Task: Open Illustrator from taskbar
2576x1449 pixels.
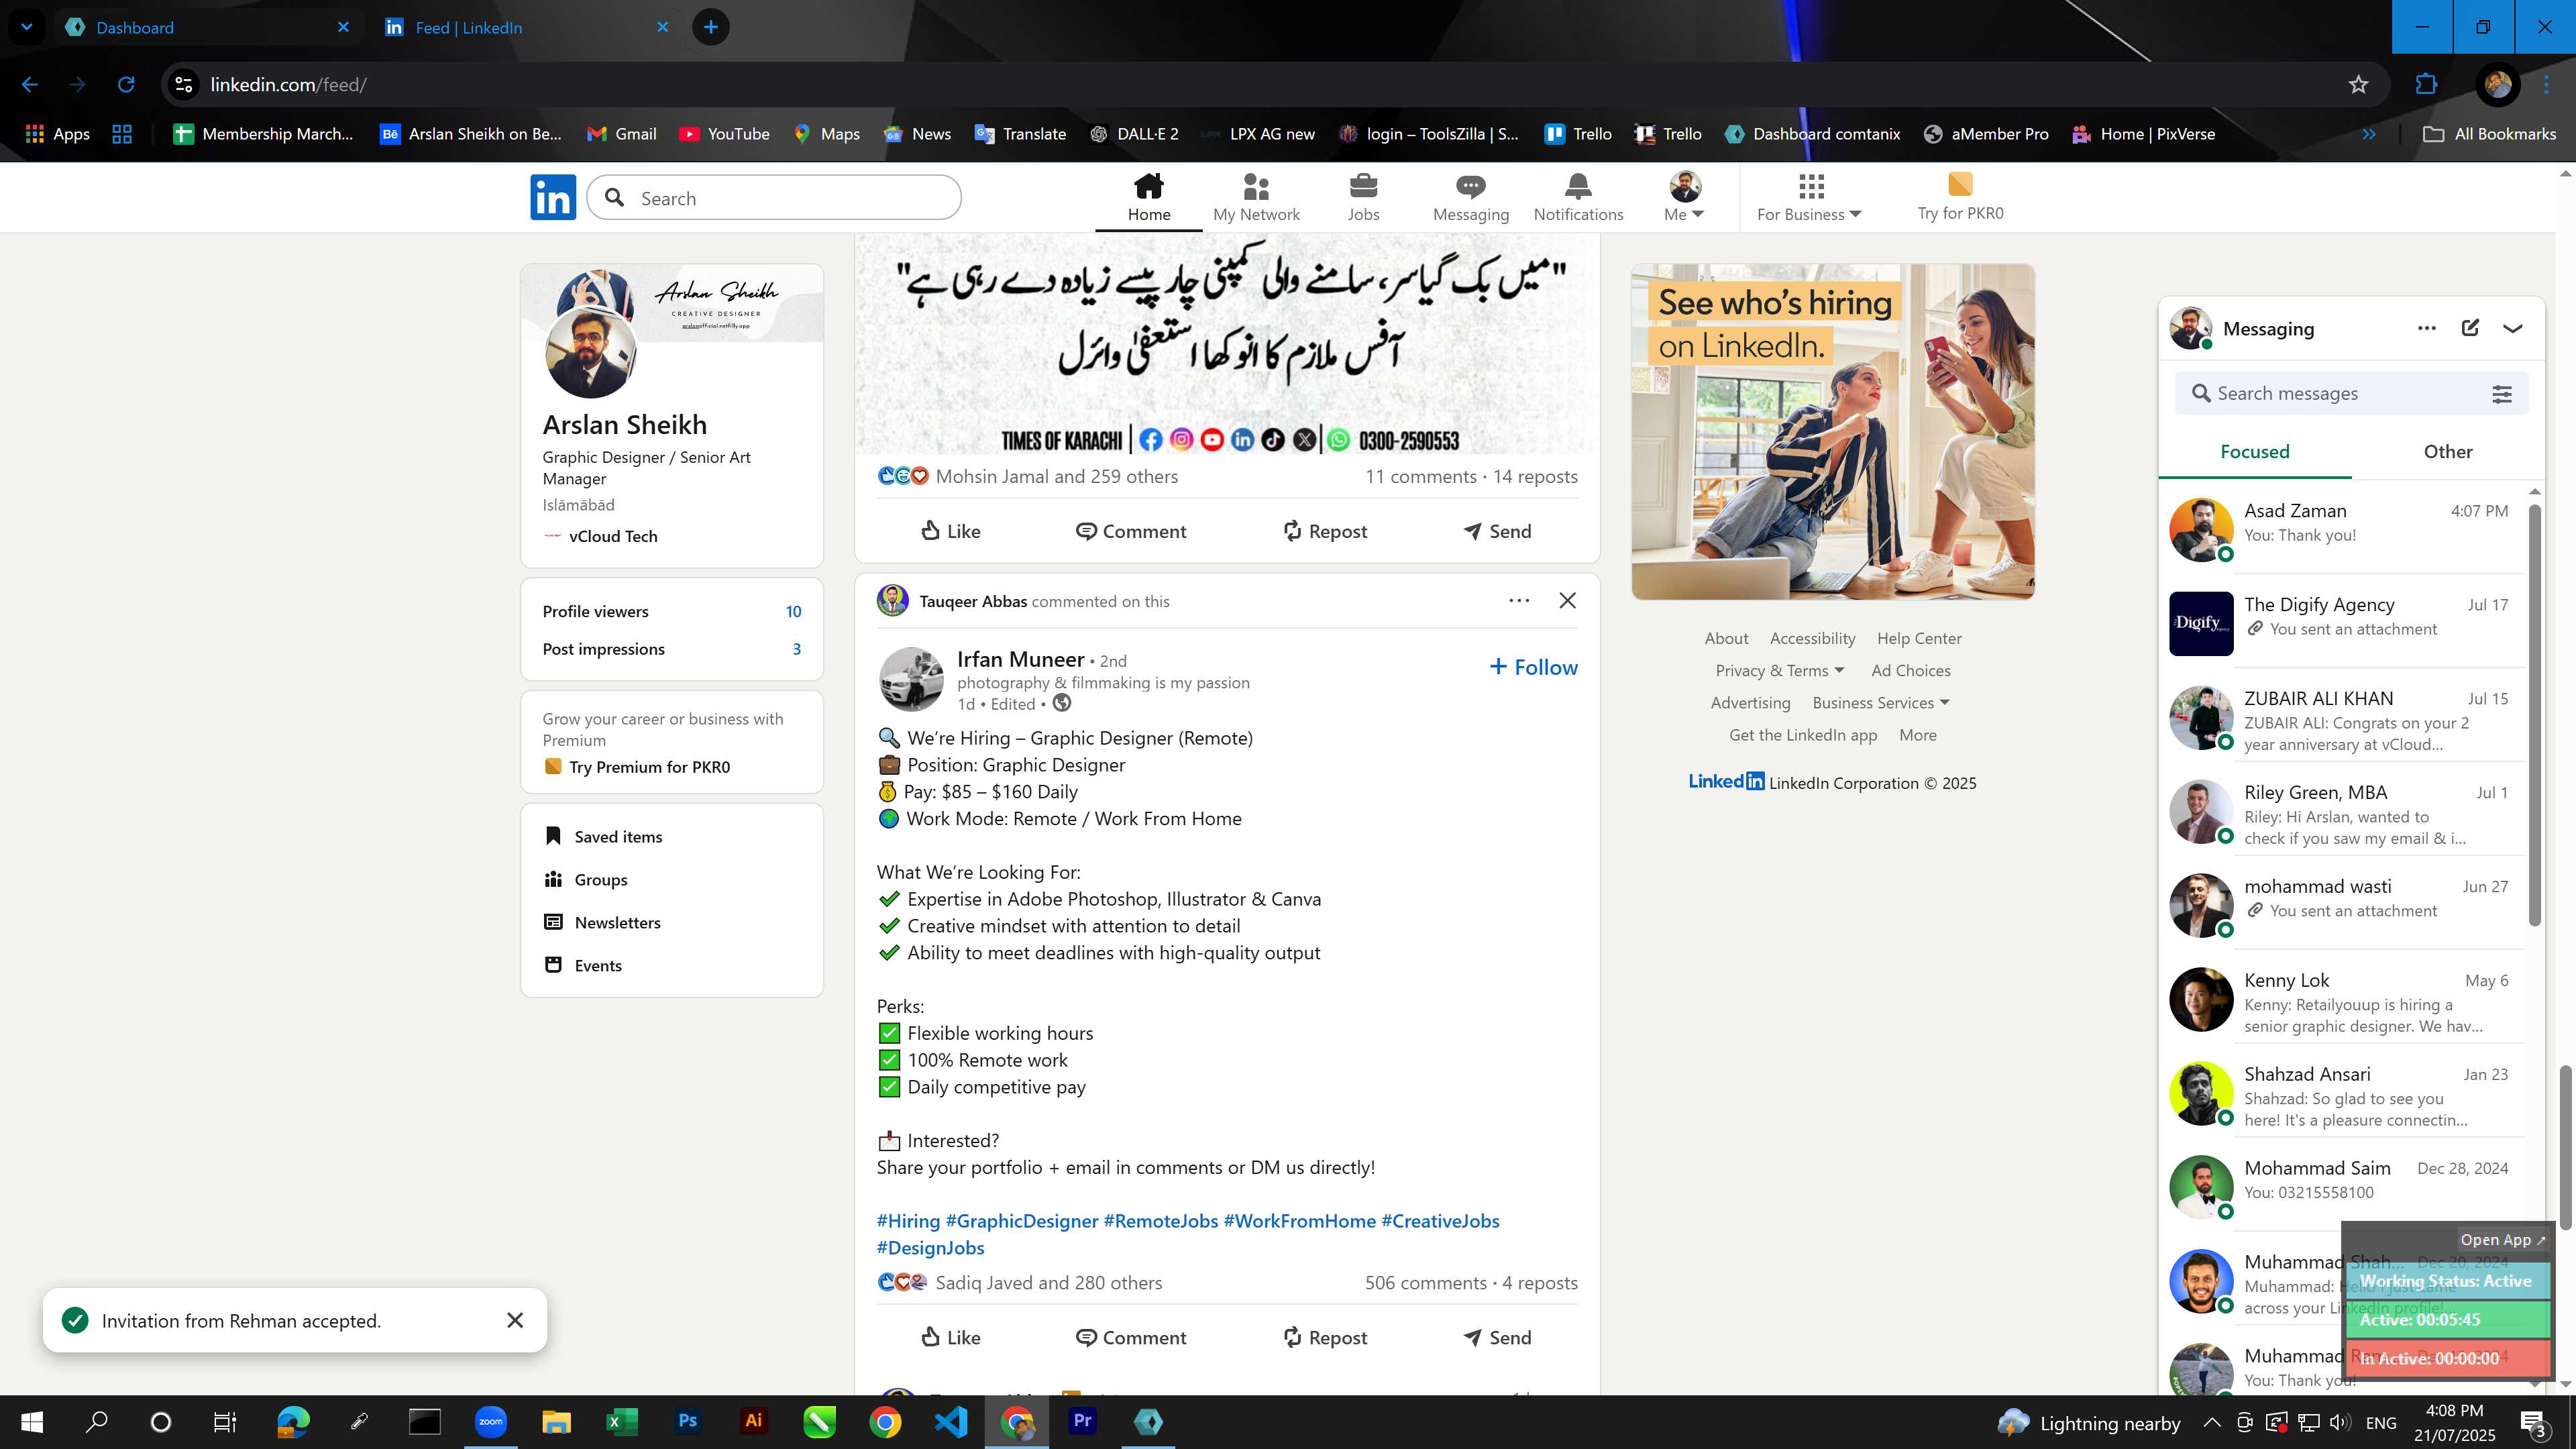Action: tap(753, 1421)
